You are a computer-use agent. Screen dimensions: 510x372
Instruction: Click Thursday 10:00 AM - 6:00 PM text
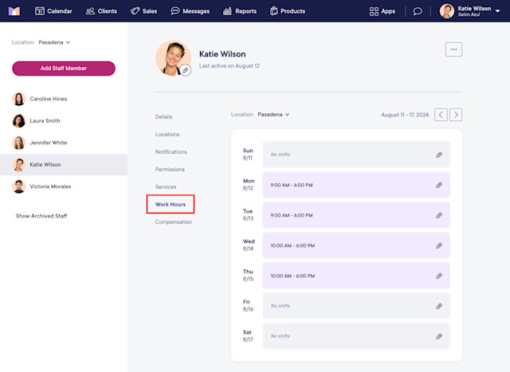click(x=292, y=276)
